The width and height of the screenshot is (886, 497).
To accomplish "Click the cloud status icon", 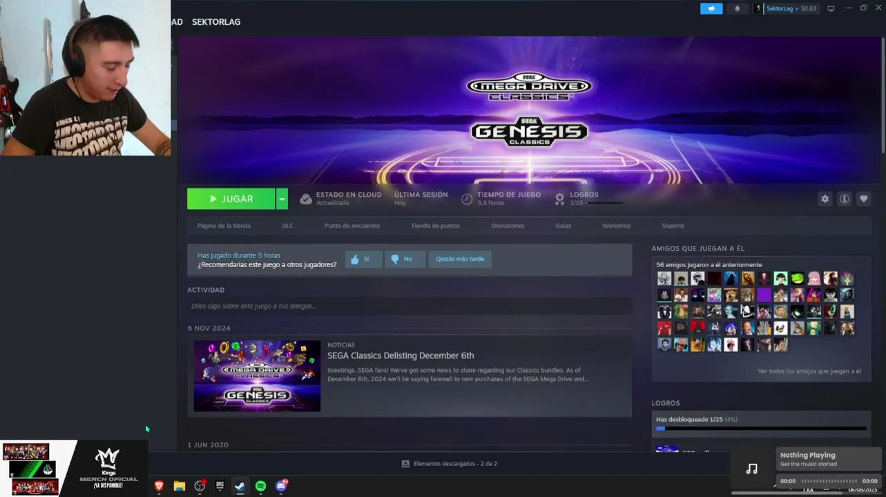I will point(306,199).
